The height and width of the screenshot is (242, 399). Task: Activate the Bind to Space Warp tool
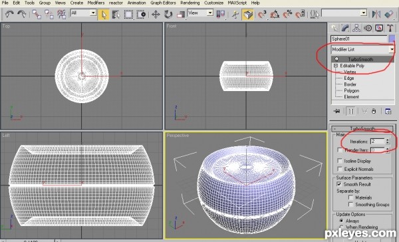pos(62,14)
